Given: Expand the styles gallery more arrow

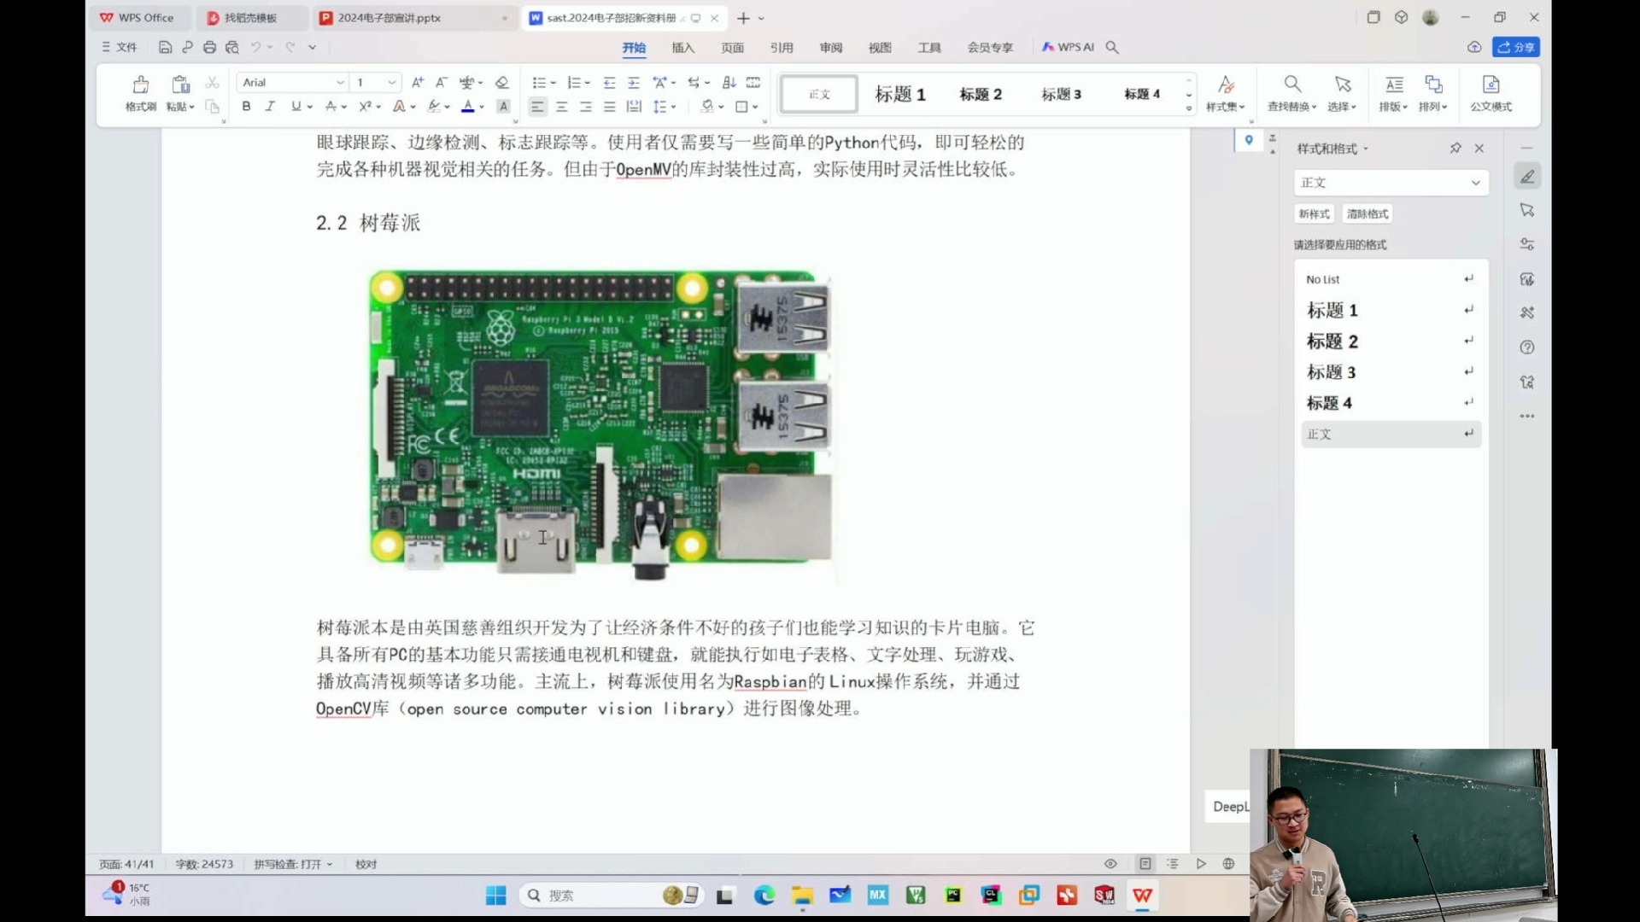Looking at the screenshot, I should click(1189, 108).
